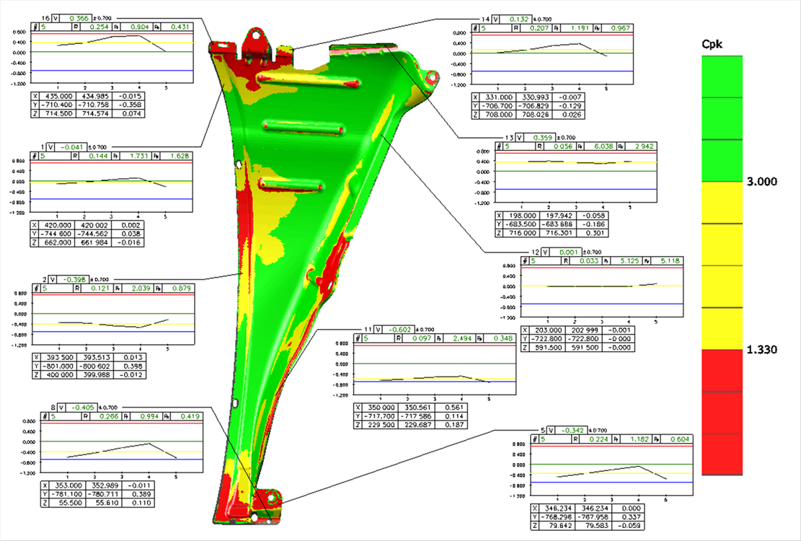Click the Cpk legend title
The width and height of the screenshot is (801, 541).
coord(712,45)
